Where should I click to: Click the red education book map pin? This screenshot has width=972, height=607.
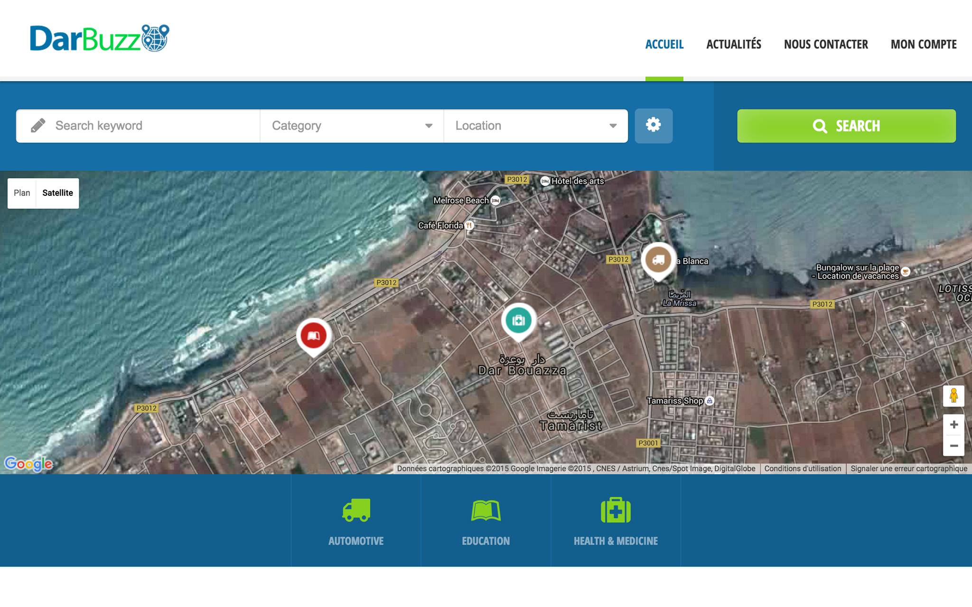pos(313,338)
